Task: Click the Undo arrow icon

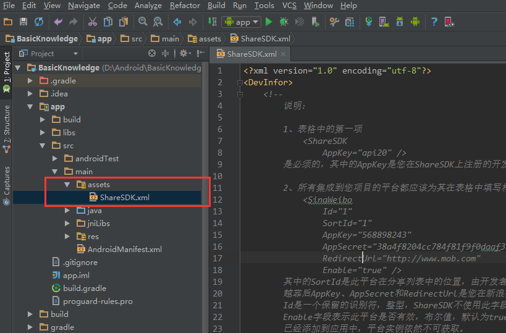Action: [58, 22]
